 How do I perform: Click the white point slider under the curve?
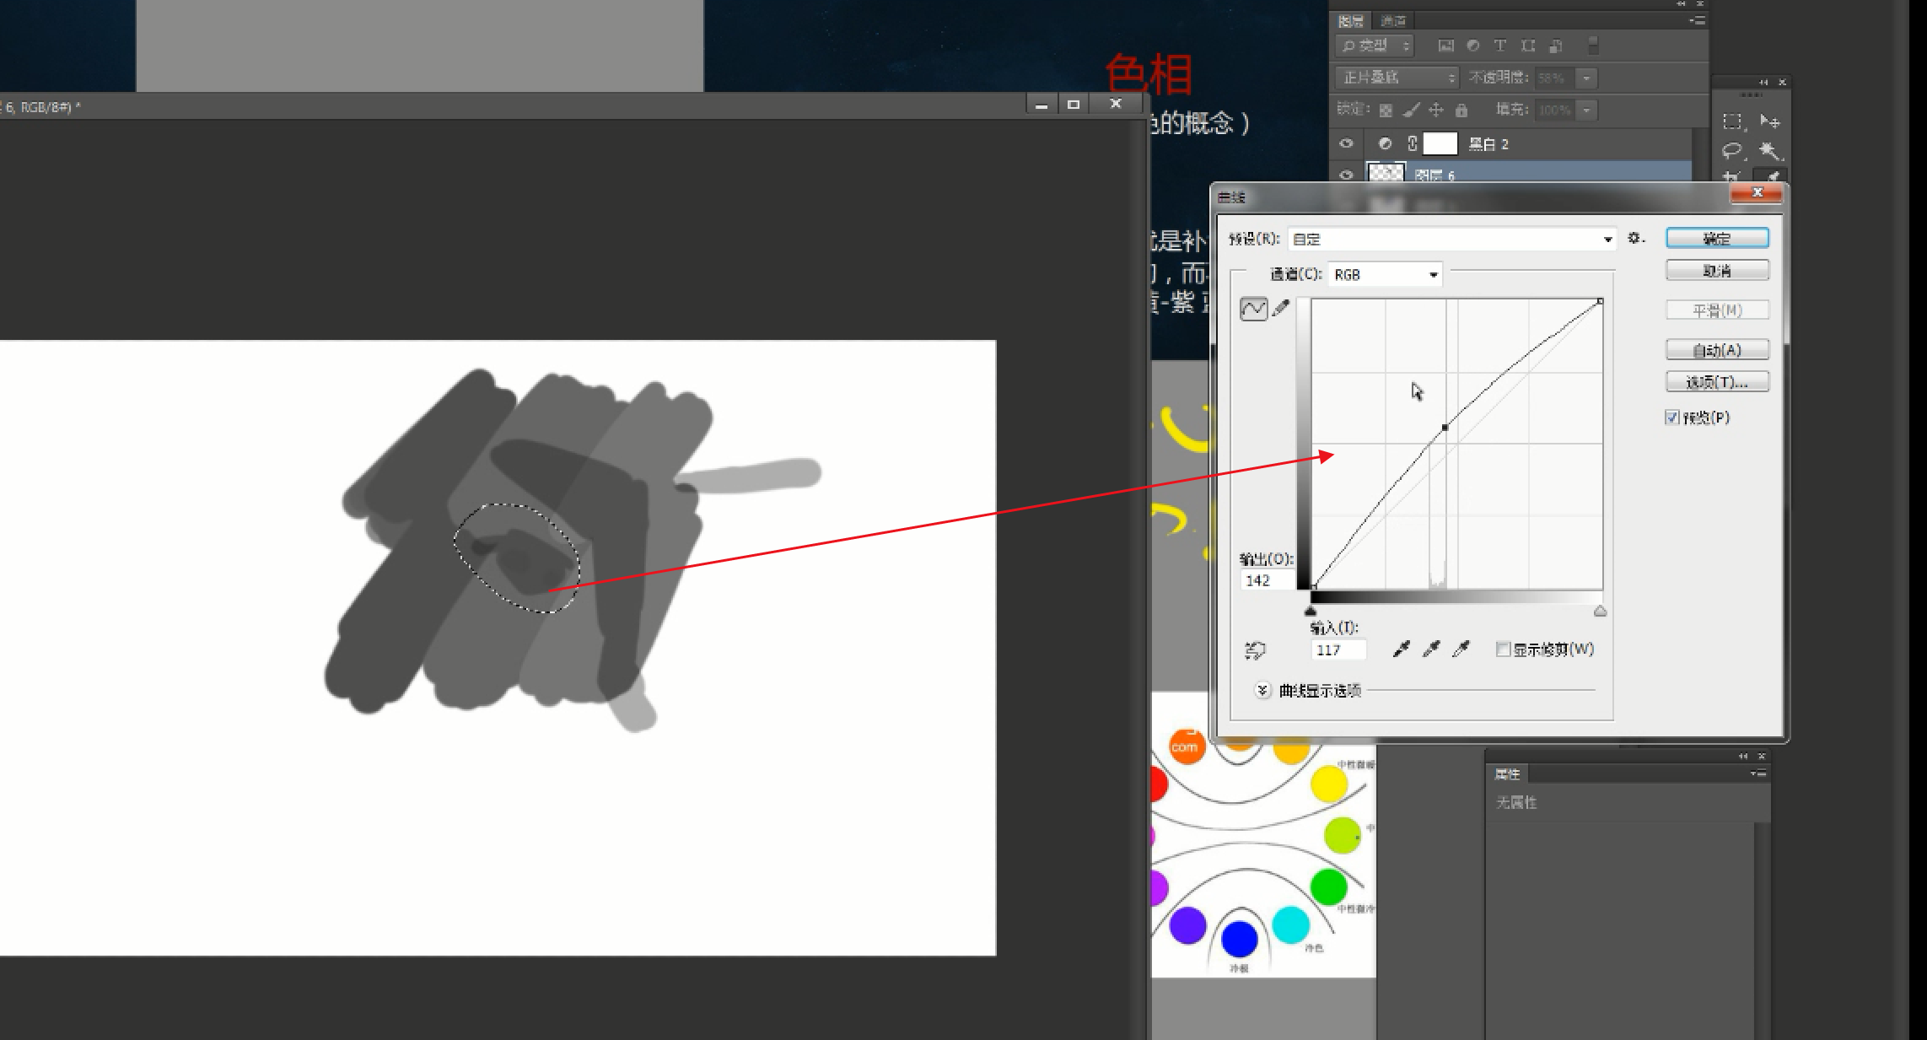pyautogui.click(x=1600, y=612)
